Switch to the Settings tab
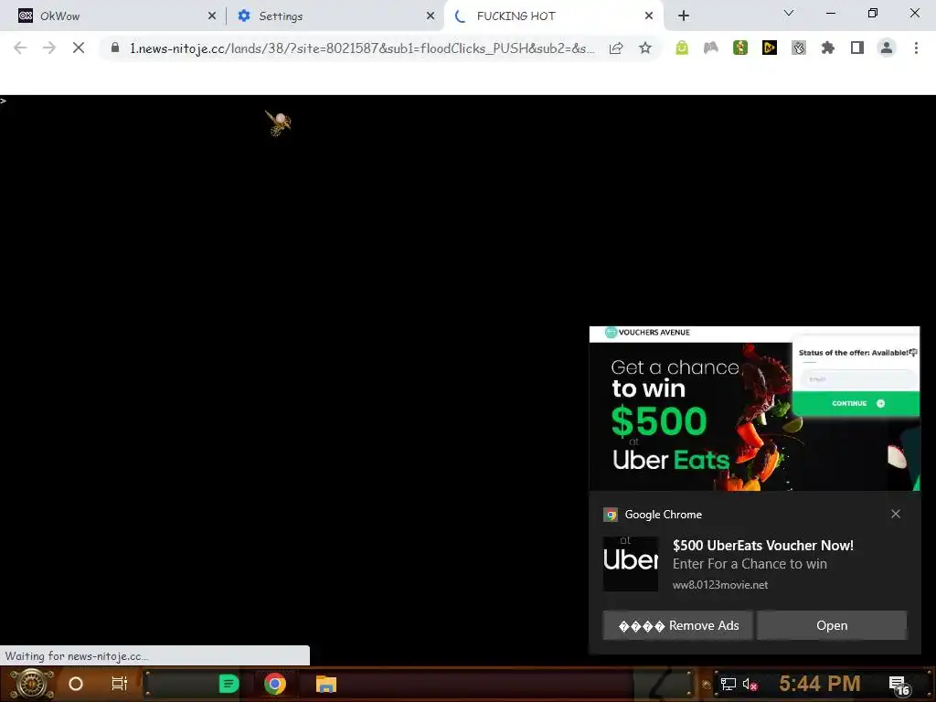Viewport: 936px width, 702px height. pos(335,16)
